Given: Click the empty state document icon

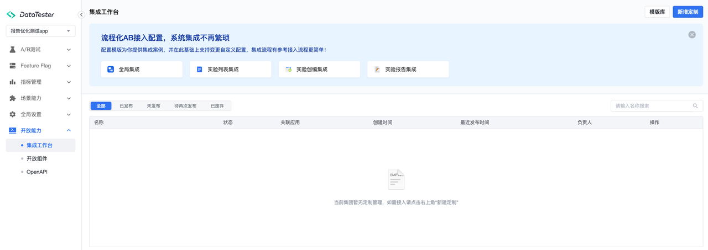Looking at the screenshot, I should (396, 179).
